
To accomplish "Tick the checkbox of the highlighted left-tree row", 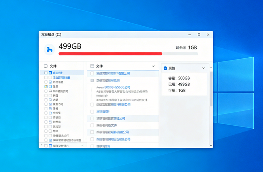I will pyautogui.click(x=46, y=73).
